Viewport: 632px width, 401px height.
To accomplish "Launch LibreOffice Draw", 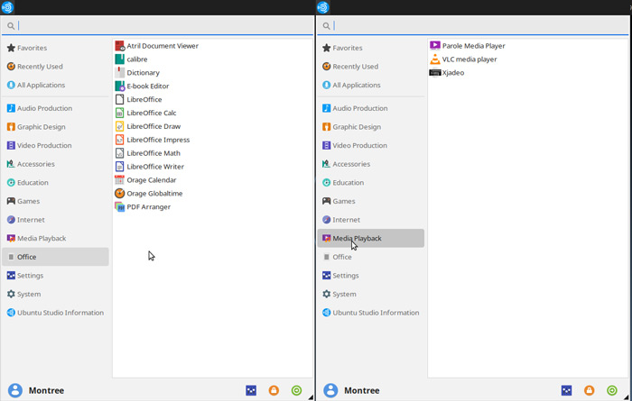I will [x=147, y=126].
